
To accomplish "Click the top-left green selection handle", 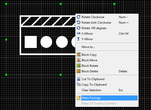I will click(6, 4).
